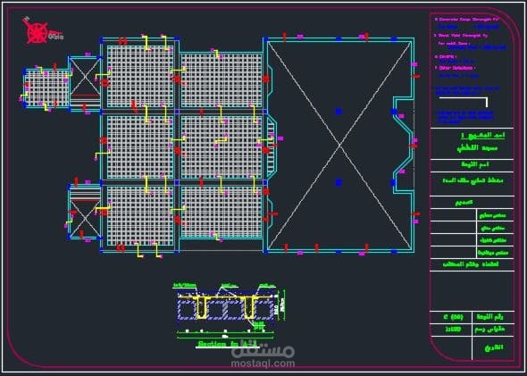Select the lower blue column marker in hall center
Screen dimensions: 527x376
point(339,182)
